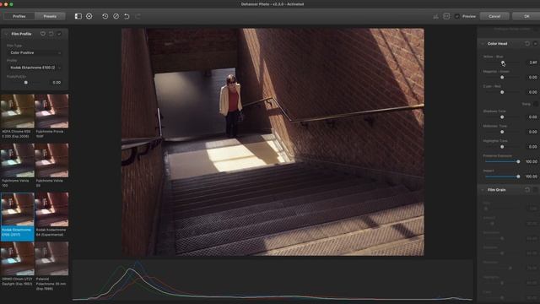Image resolution: width=540 pixels, height=304 pixels.
Task: Open the Film Type Color Positive dropdown
Action: (x=35, y=52)
